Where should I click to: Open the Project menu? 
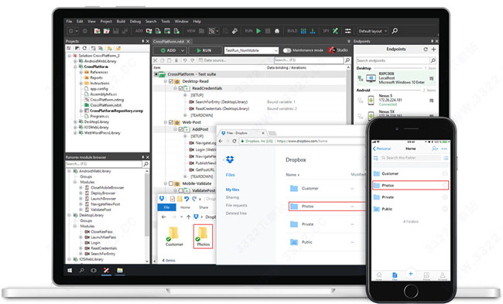click(x=106, y=22)
